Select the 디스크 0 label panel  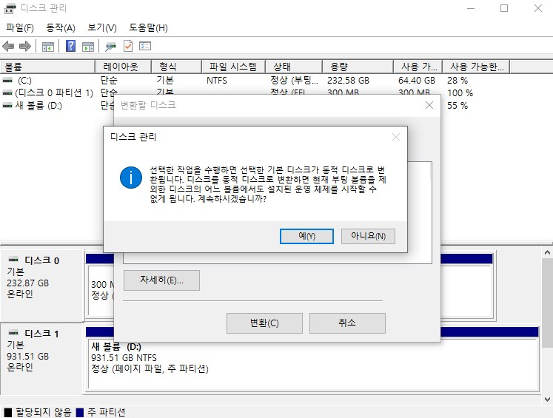click(42, 286)
